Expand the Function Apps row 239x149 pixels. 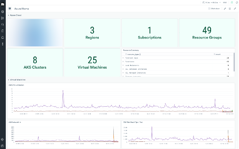(x=123, y=58)
